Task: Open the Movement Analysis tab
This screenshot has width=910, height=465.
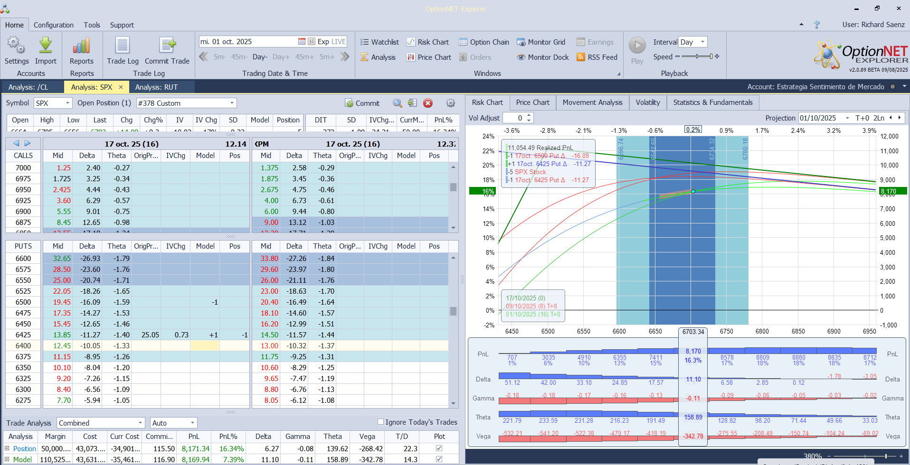Action: coord(592,102)
